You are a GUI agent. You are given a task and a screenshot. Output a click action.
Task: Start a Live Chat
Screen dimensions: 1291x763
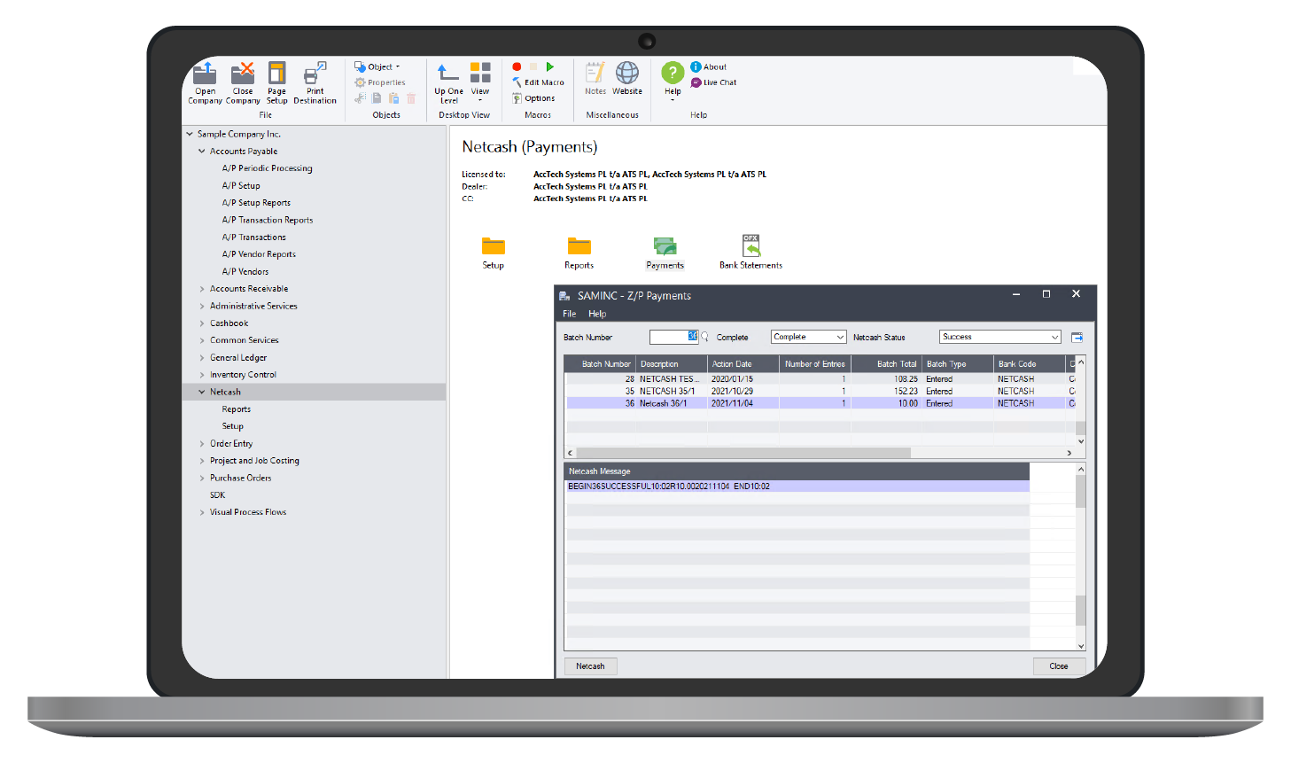[714, 82]
